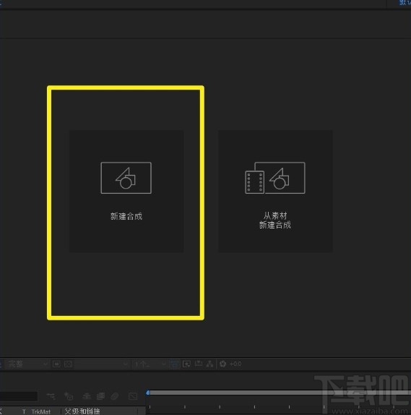411x415 pixels.
Task: Click the 从素材新建合成 tile
Action: (x=275, y=191)
